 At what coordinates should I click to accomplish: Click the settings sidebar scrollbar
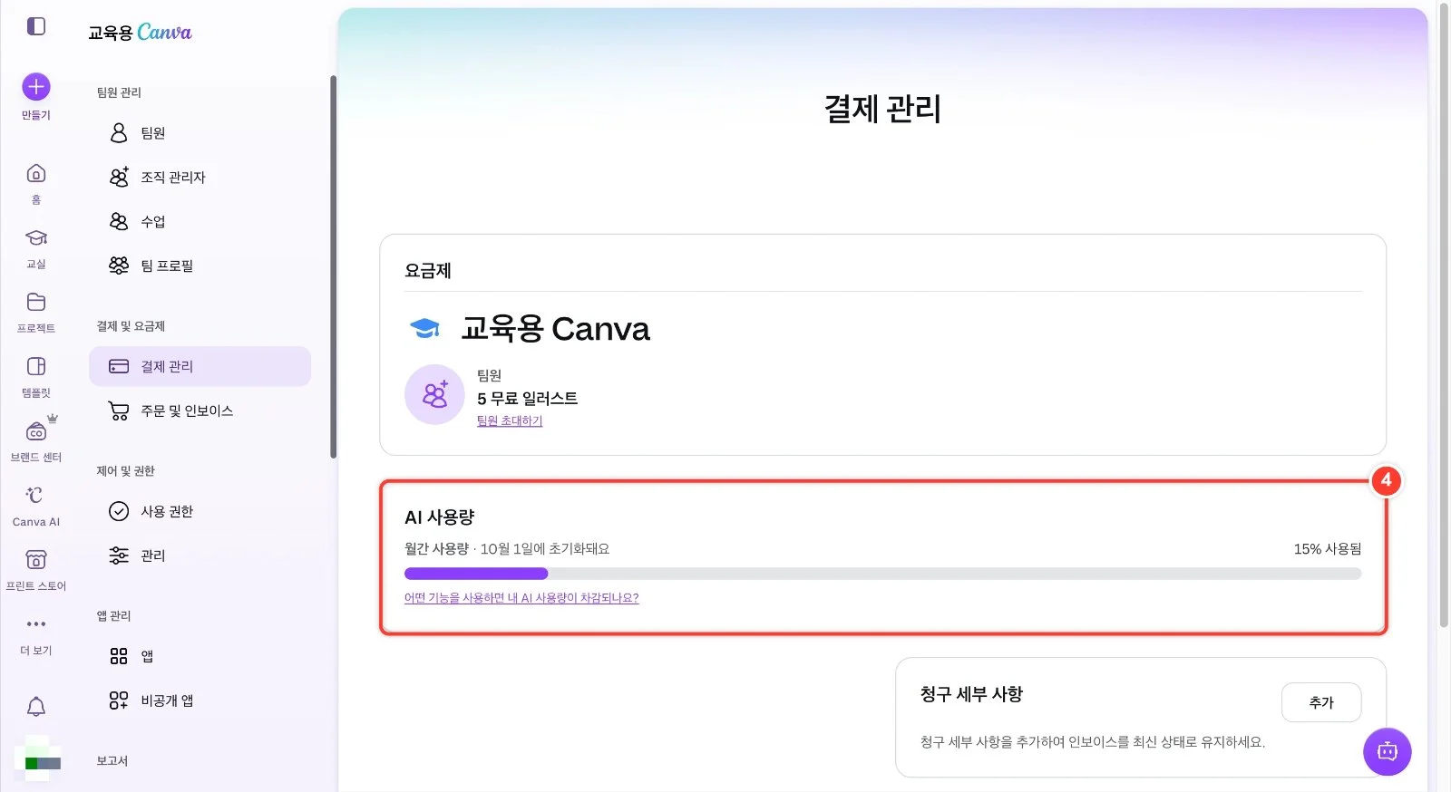pyautogui.click(x=333, y=266)
